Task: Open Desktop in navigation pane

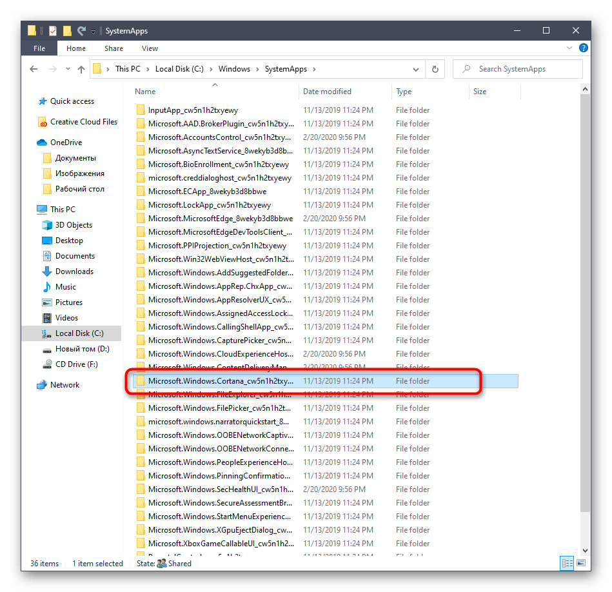Action: pyautogui.click(x=63, y=241)
